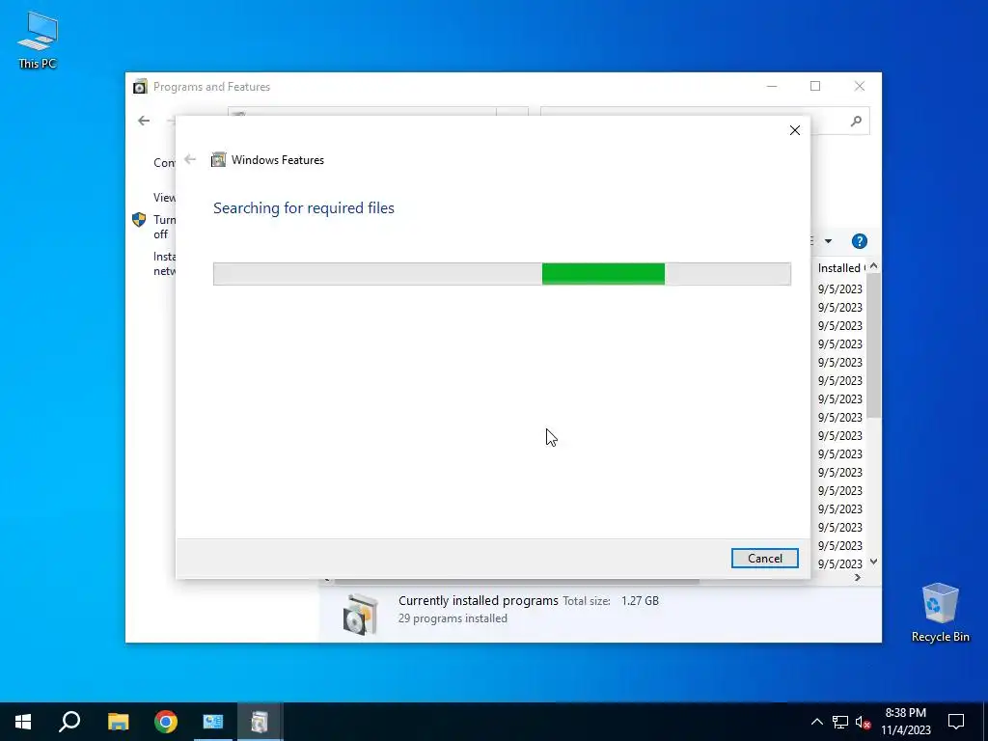Click the vertical scrollbar up arrow
The height and width of the screenshot is (741, 988).
[x=873, y=266]
